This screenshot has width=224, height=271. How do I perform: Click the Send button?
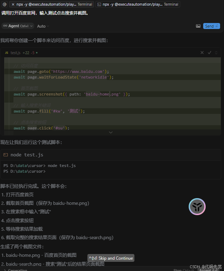point(211,26)
